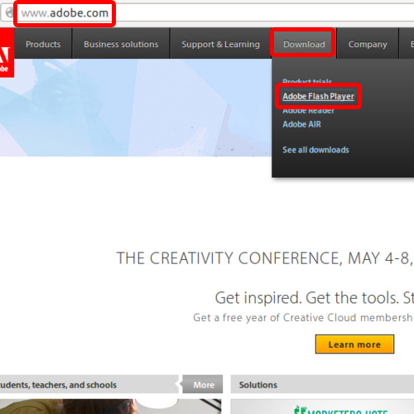This screenshot has width=414, height=414.
Task: Collapse the Download dropdown menu
Action: pos(304,44)
